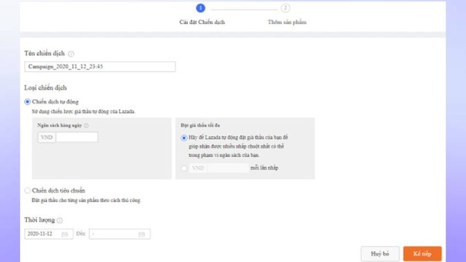466x262 pixels.
Task: Click the start date field 2020-11-12
Action: pyautogui.click(x=49, y=234)
